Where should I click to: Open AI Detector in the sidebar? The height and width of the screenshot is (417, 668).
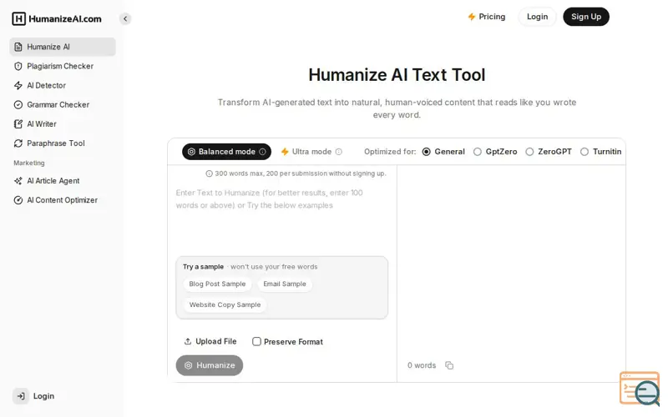click(63, 85)
